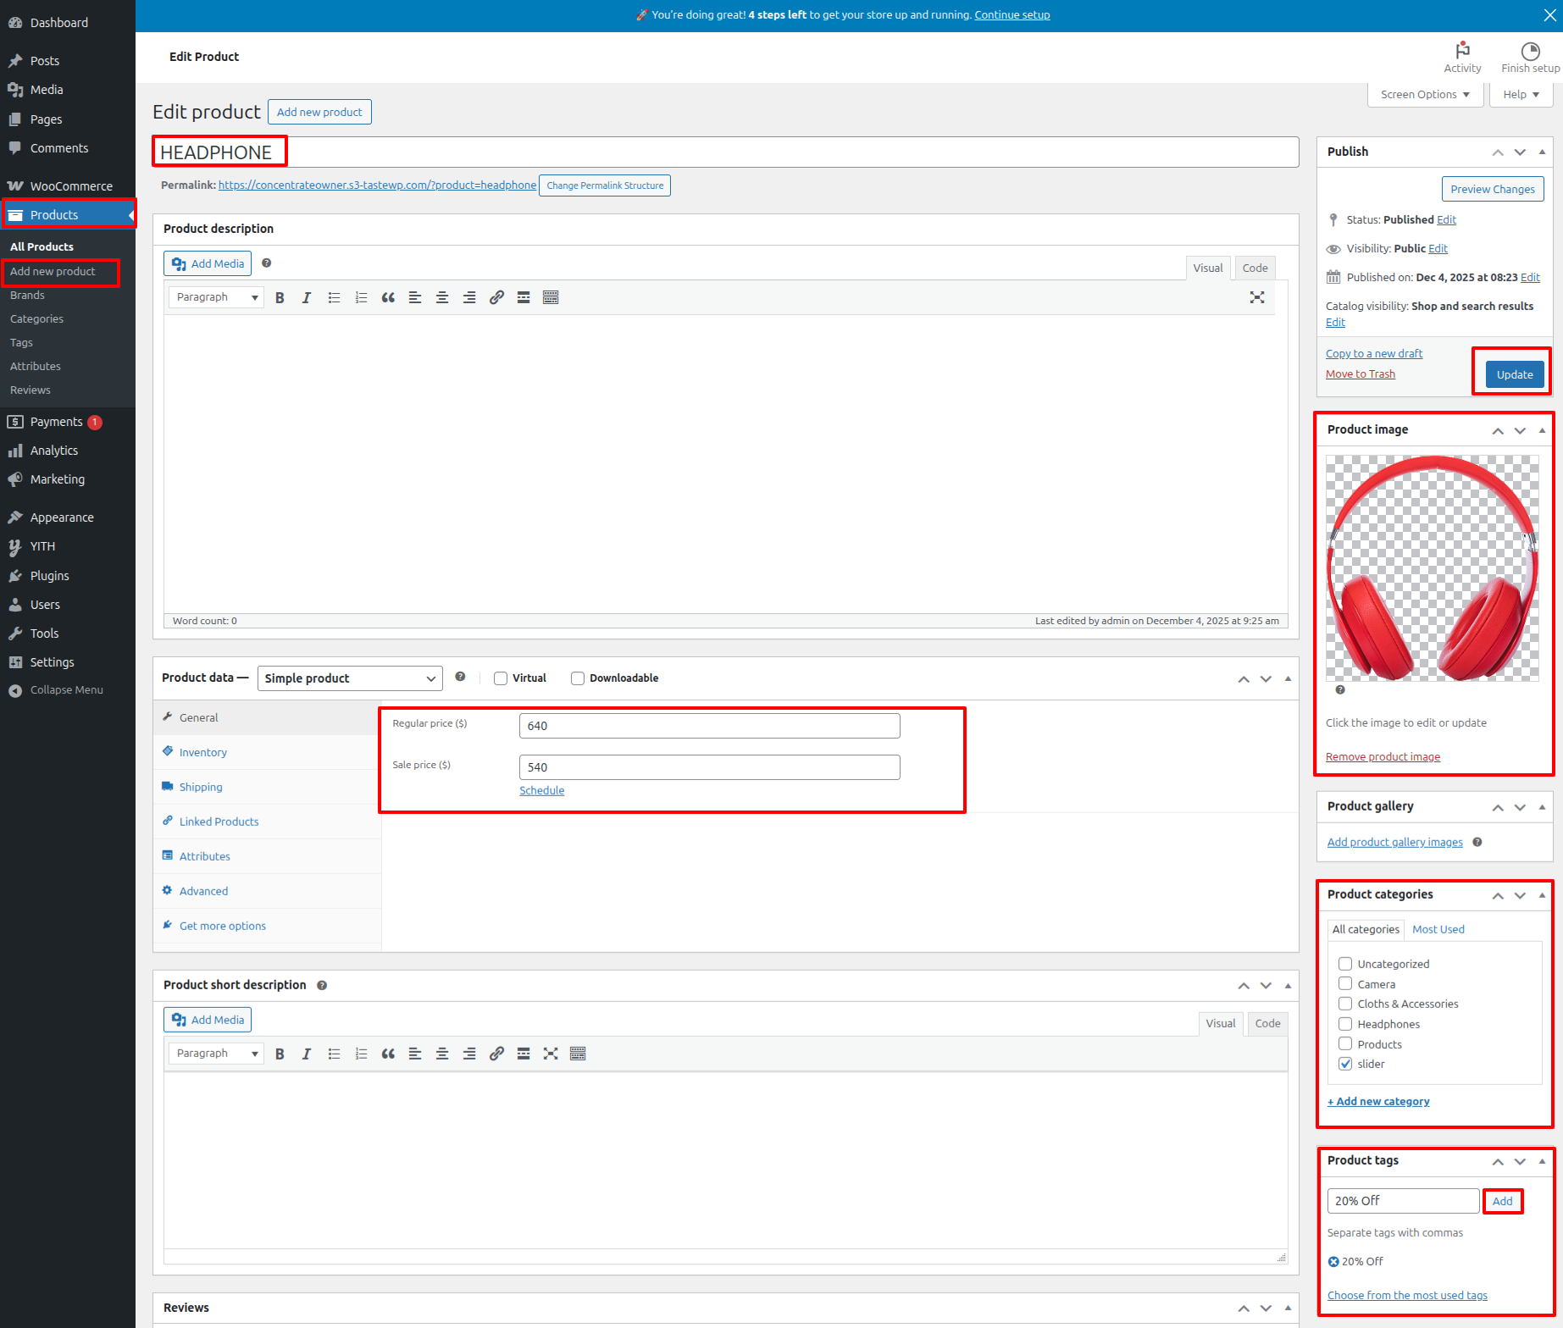
Task: Open Paragraph format dropdown in product description
Action: tap(216, 297)
